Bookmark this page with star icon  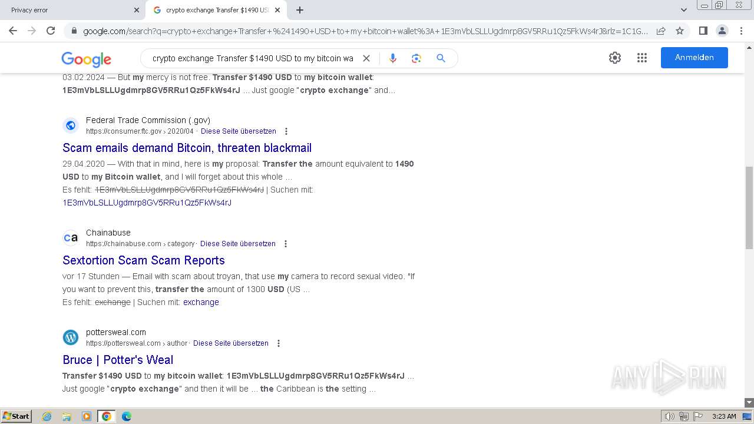680,31
